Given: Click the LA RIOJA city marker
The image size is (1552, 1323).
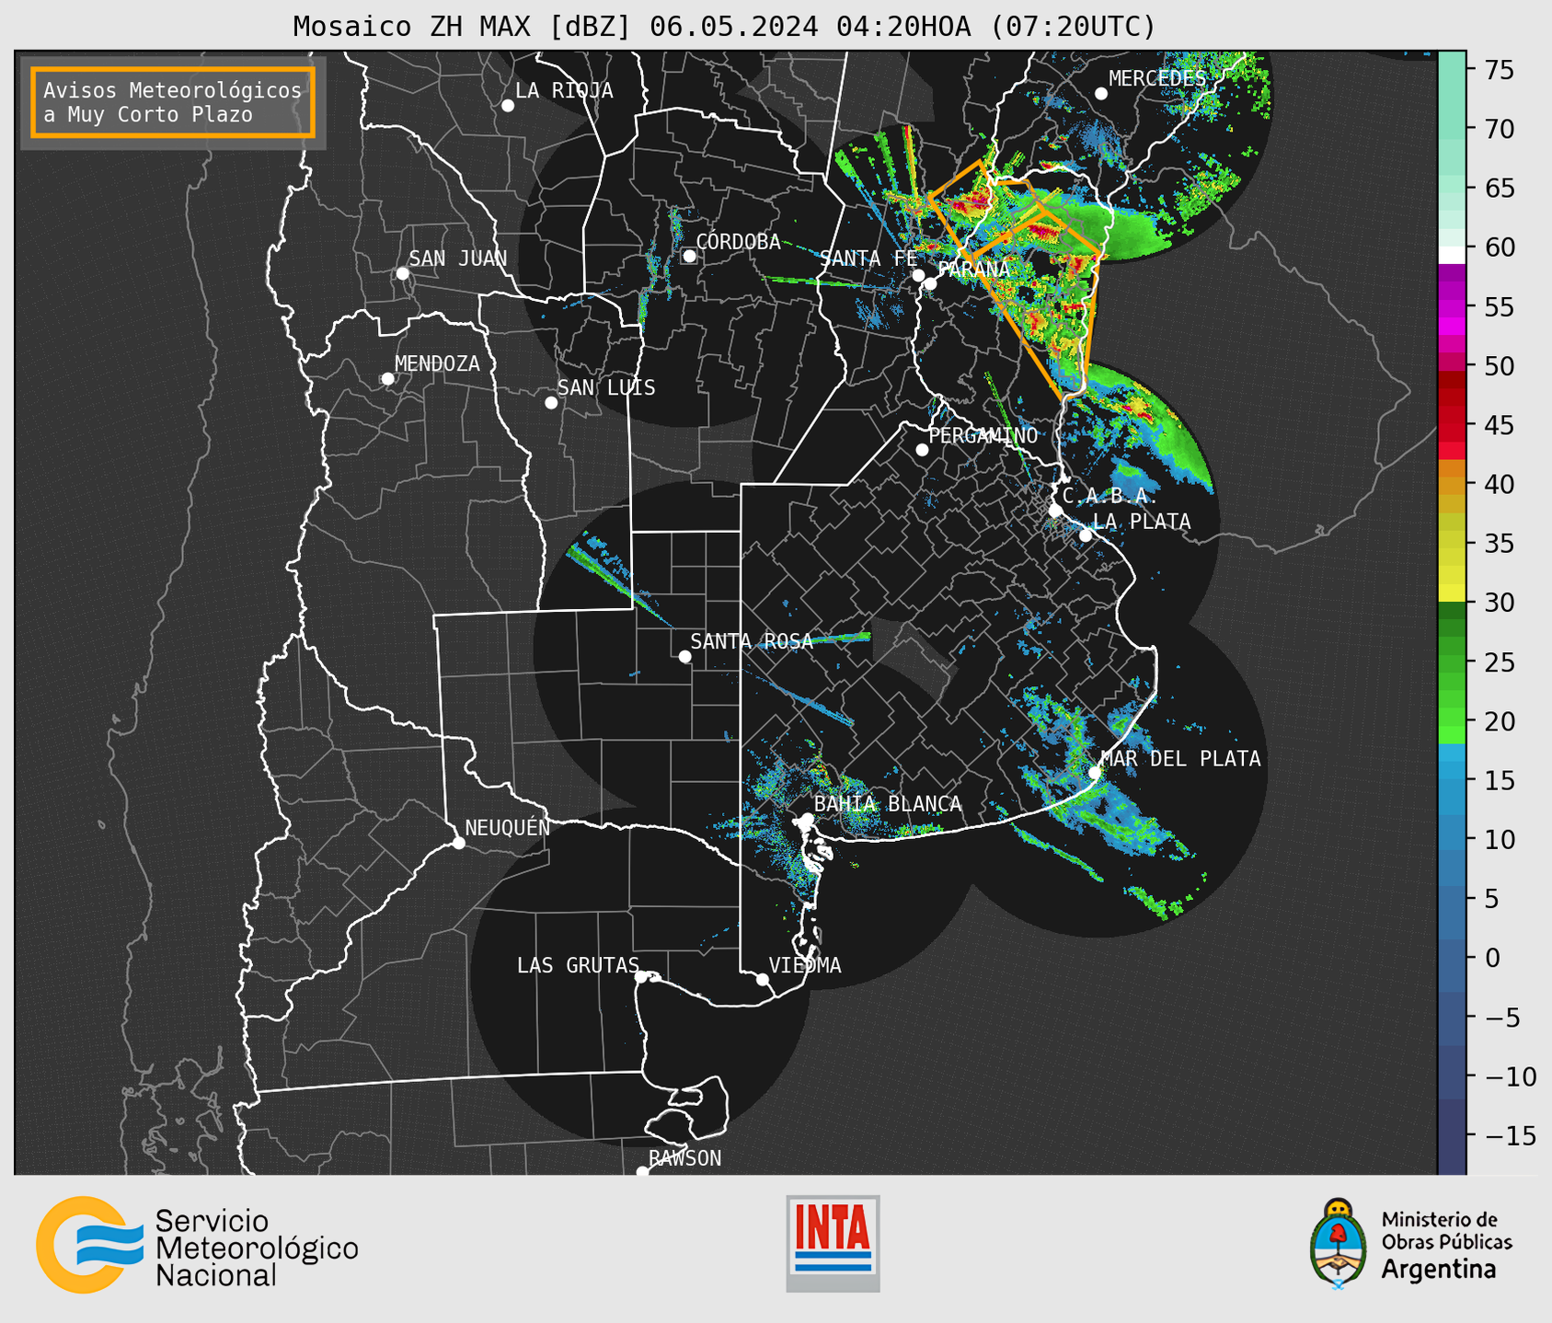Looking at the screenshot, I should pyautogui.click(x=508, y=106).
